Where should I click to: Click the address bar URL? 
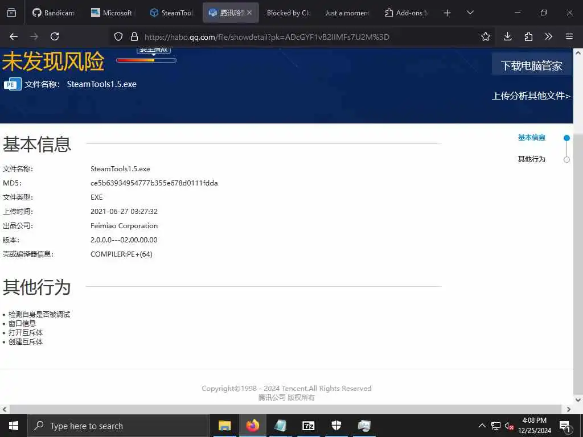click(x=266, y=37)
